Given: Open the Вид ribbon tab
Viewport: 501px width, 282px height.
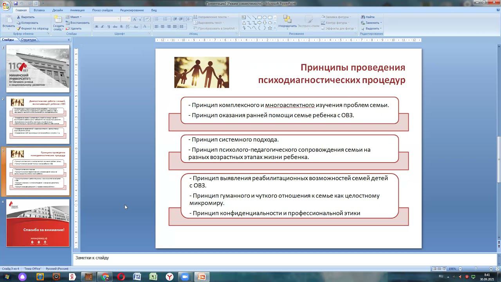Looking at the screenshot, I should [x=154, y=10].
